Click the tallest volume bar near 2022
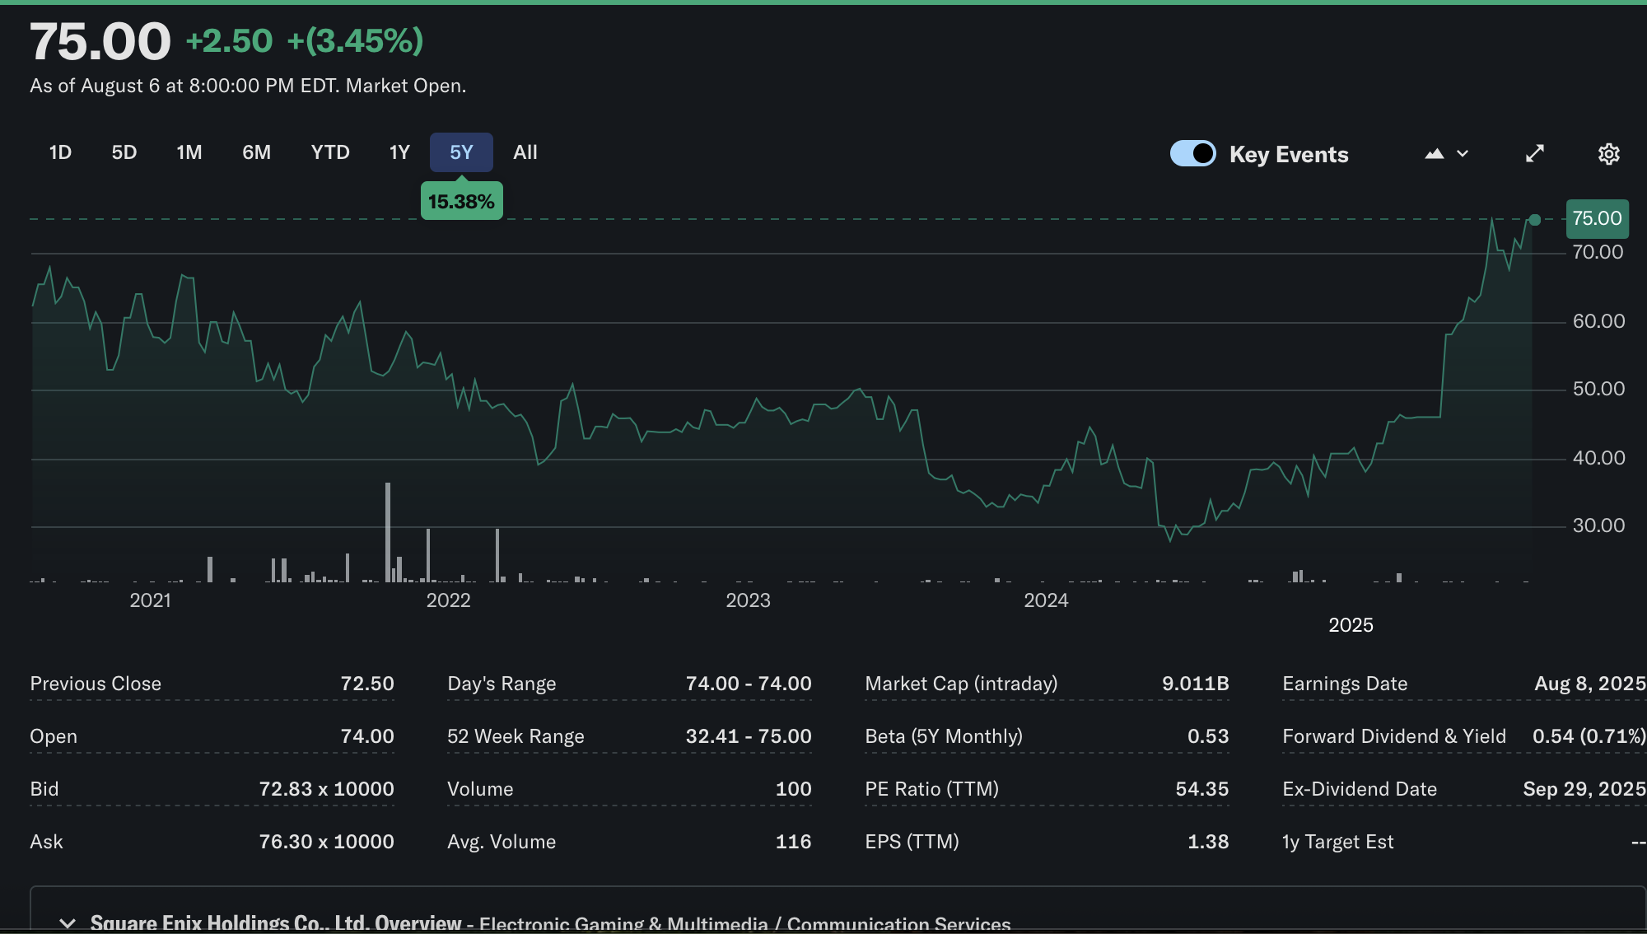This screenshot has width=1647, height=934. [388, 531]
